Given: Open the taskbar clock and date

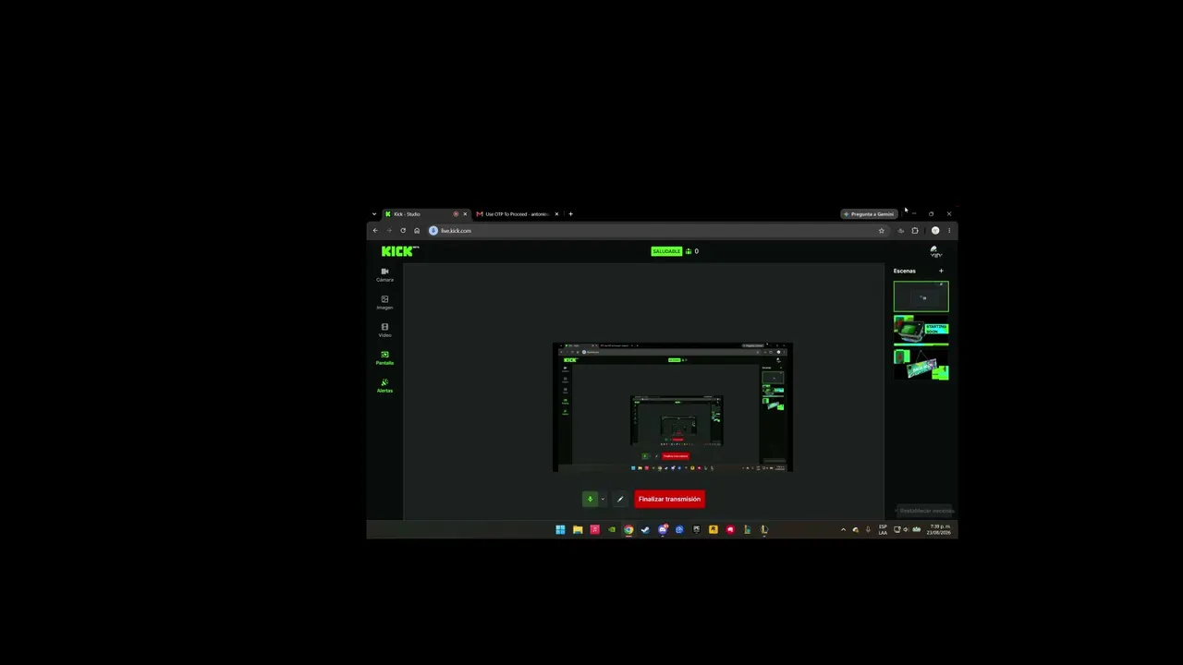Looking at the screenshot, I should (939, 530).
